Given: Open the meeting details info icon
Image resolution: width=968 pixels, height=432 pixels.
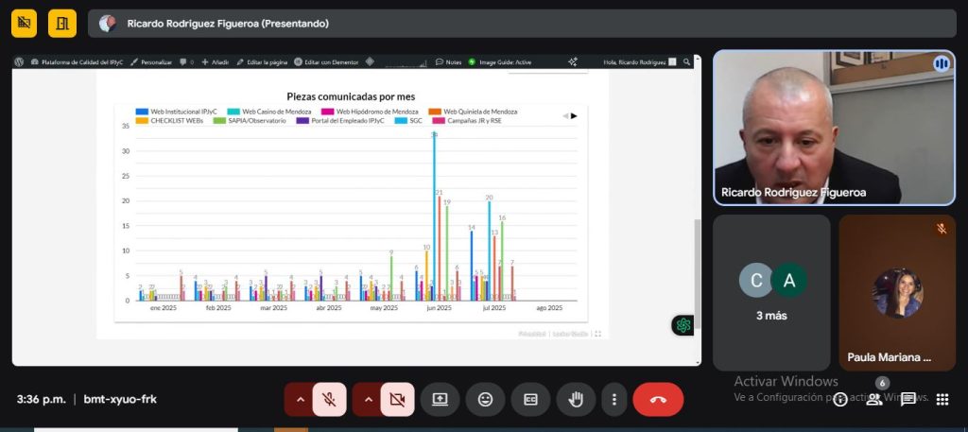Looking at the screenshot, I should [x=839, y=399].
